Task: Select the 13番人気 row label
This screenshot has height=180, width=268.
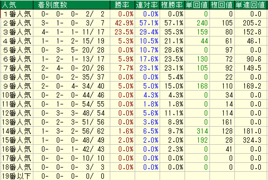Action: (17, 122)
